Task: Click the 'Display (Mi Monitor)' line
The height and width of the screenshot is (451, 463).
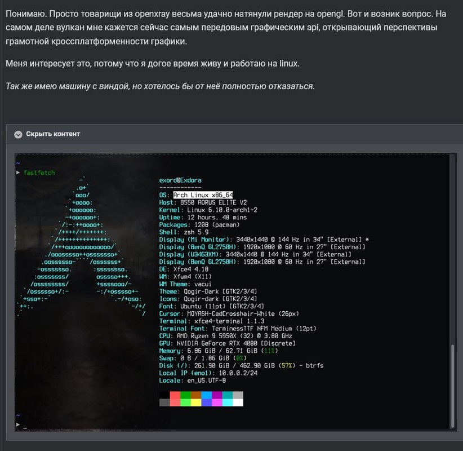Action: [264, 240]
